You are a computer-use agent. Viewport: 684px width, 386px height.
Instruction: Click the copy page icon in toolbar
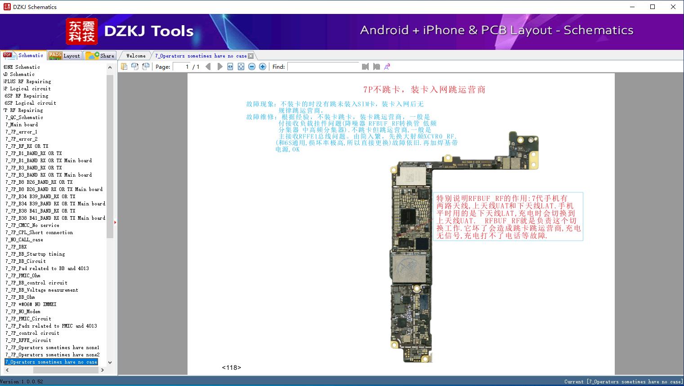coord(124,67)
